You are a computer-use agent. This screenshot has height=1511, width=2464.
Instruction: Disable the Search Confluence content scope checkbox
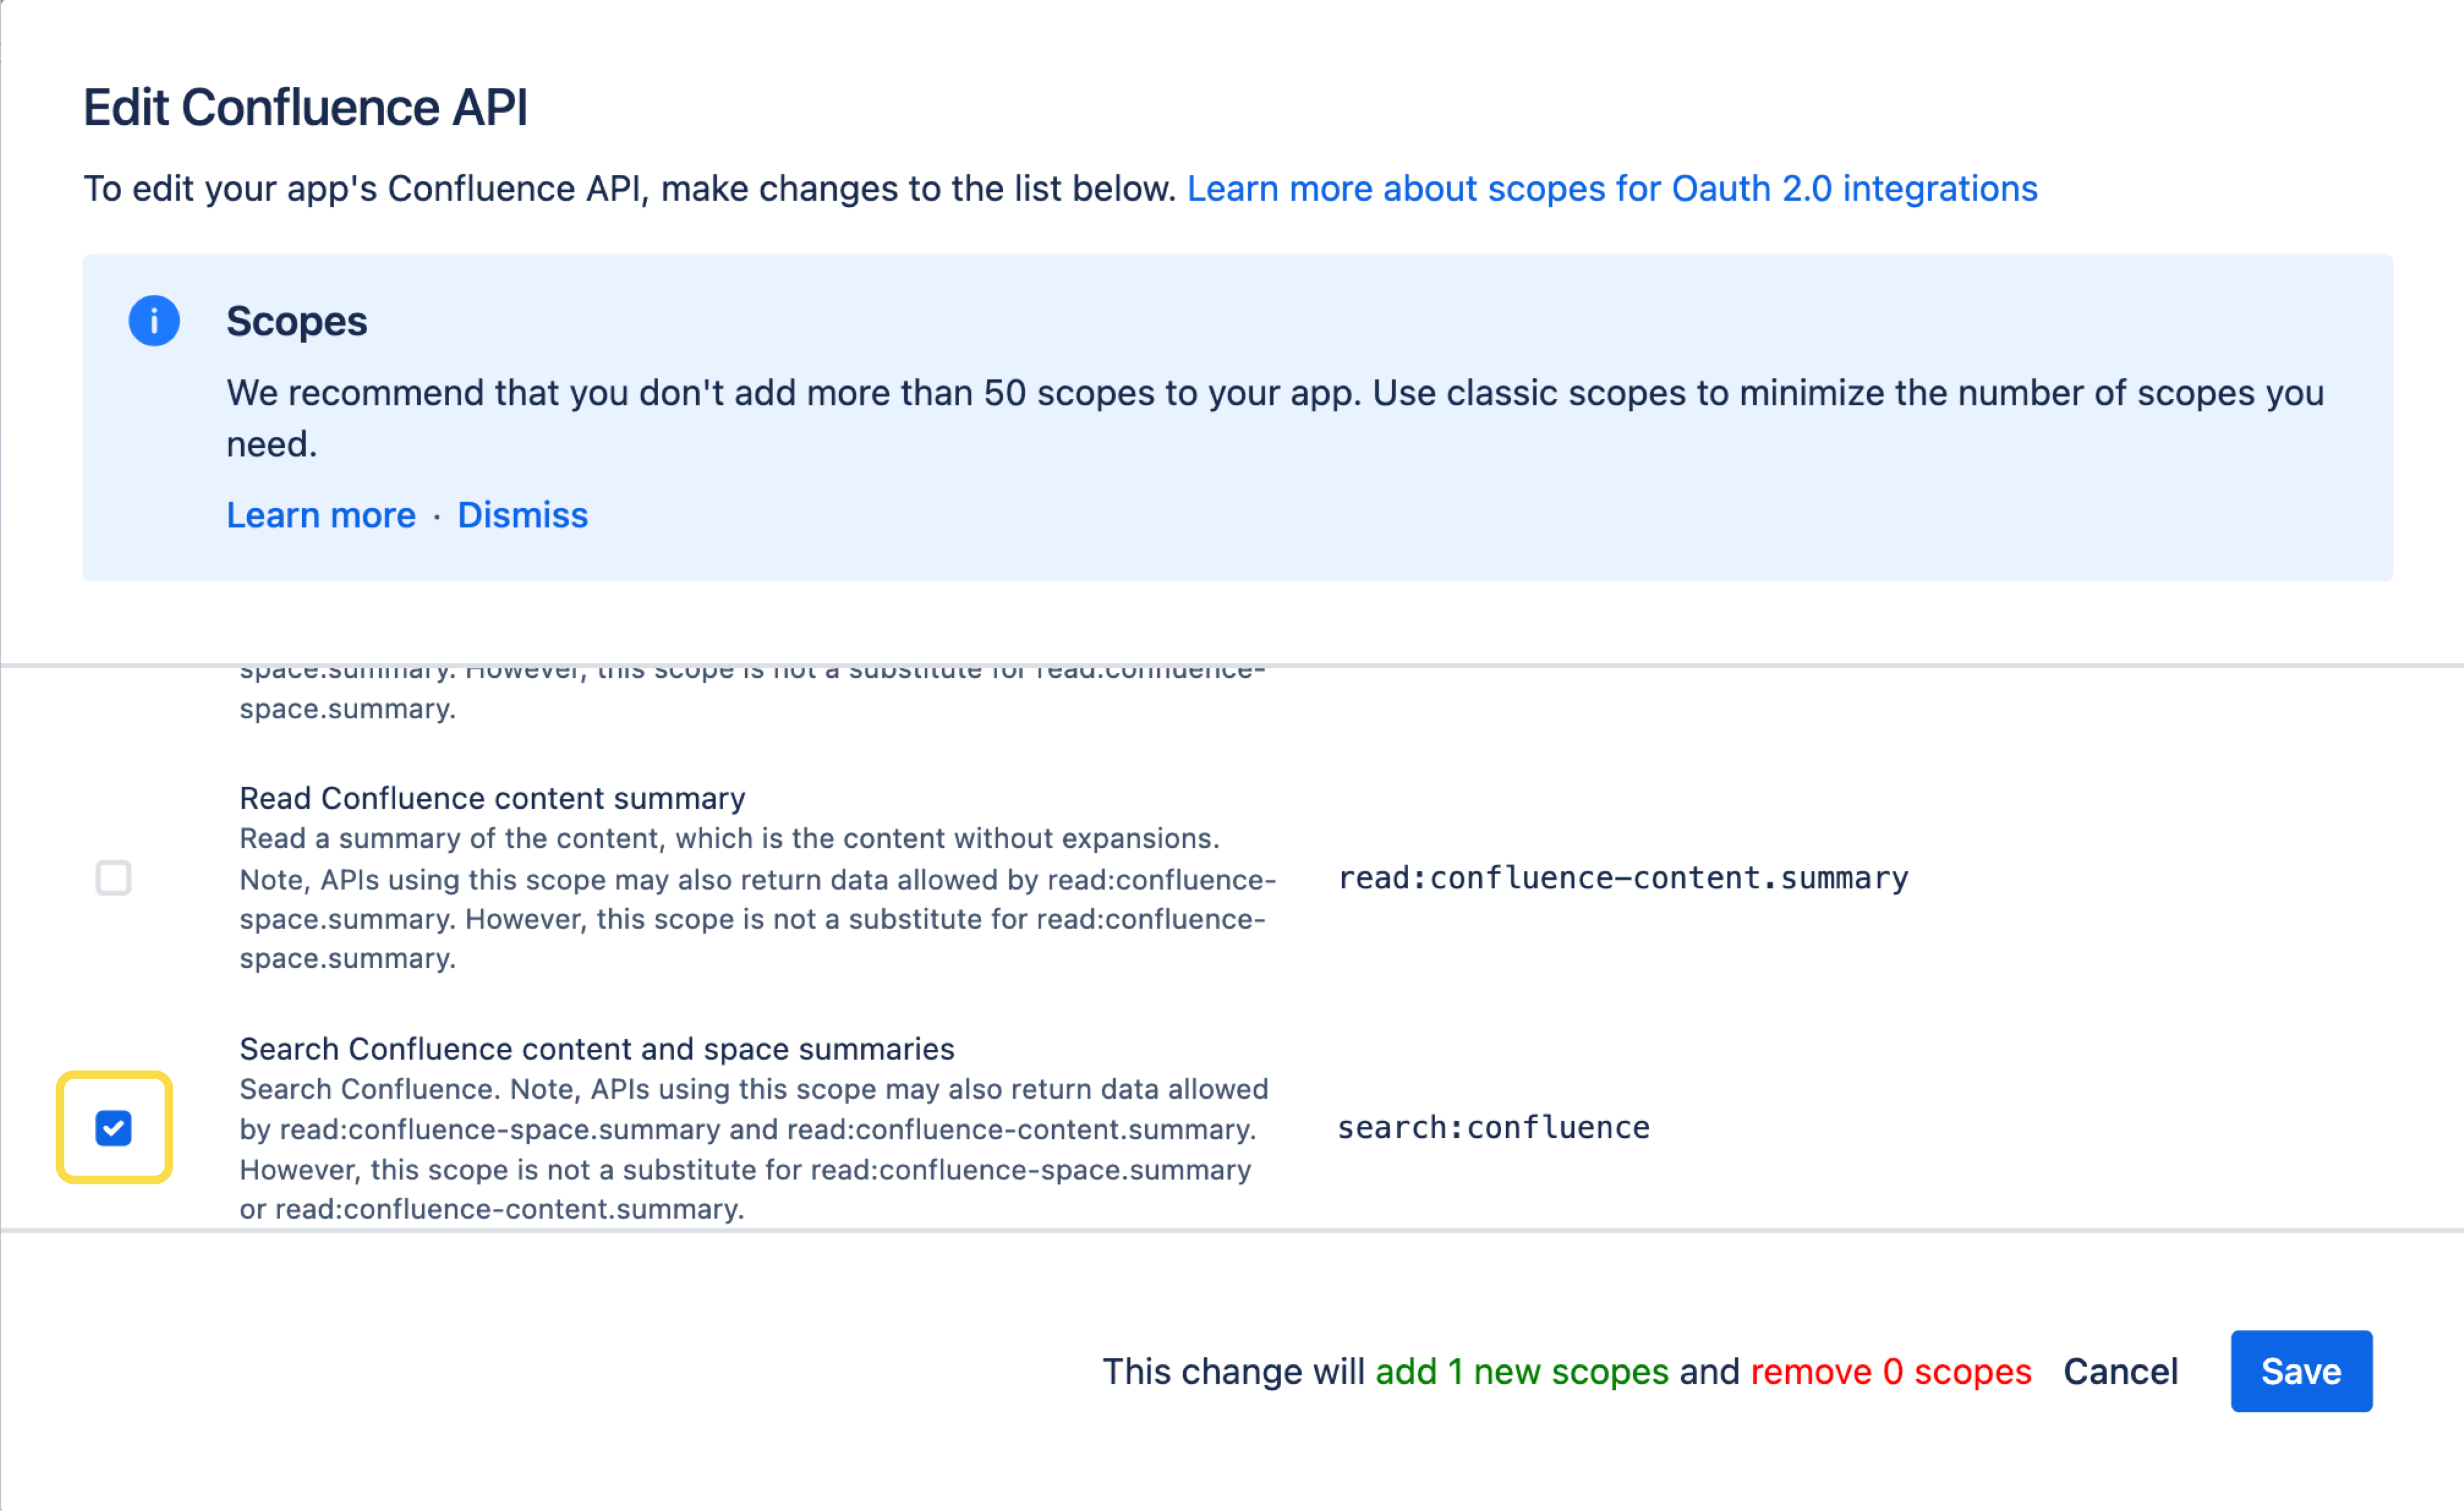point(113,1129)
